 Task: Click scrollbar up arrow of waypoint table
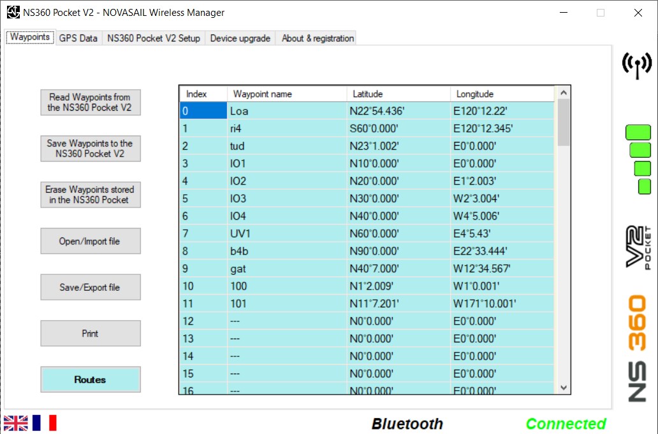coord(563,92)
